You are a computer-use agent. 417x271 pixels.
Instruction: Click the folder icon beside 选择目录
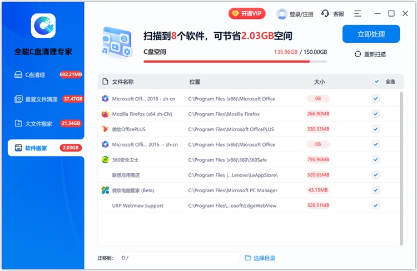[247, 258]
